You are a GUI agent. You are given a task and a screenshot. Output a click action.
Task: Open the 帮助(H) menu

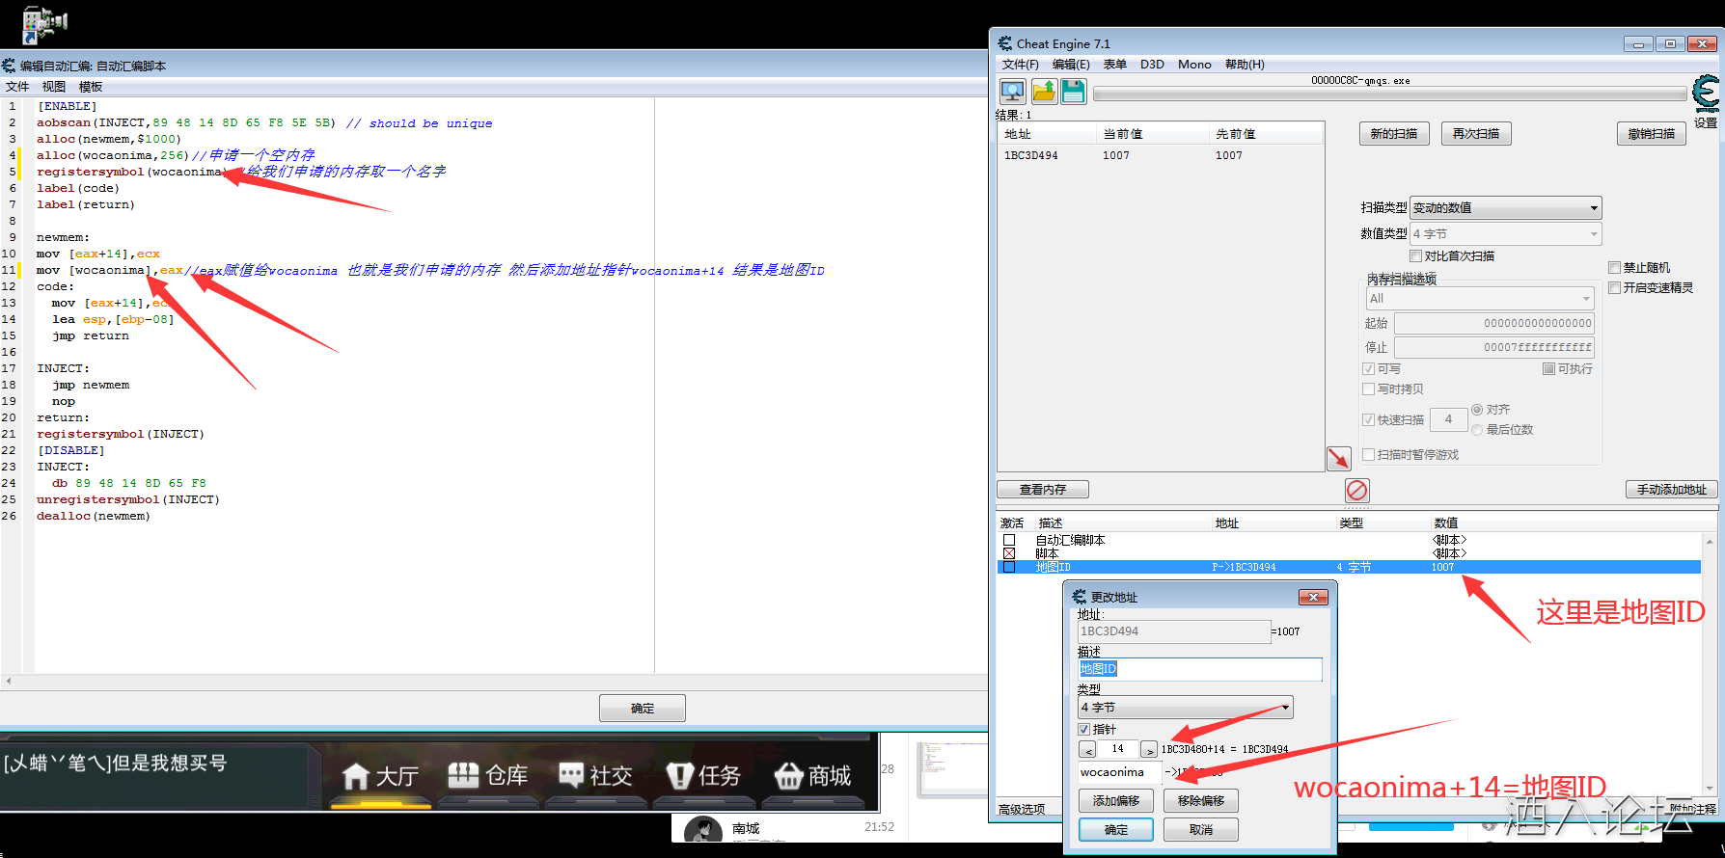click(1245, 65)
